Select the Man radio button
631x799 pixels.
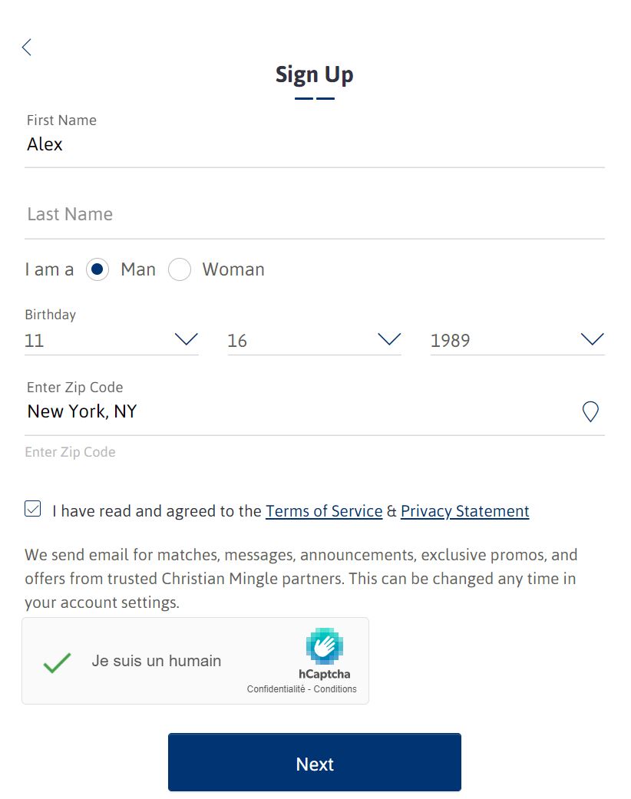[97, 269]
